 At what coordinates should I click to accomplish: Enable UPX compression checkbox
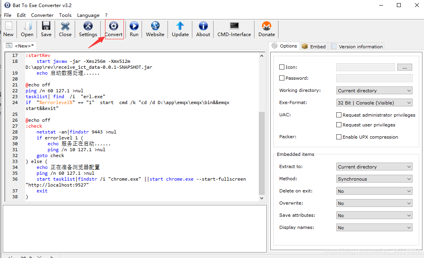coord(339,137)
